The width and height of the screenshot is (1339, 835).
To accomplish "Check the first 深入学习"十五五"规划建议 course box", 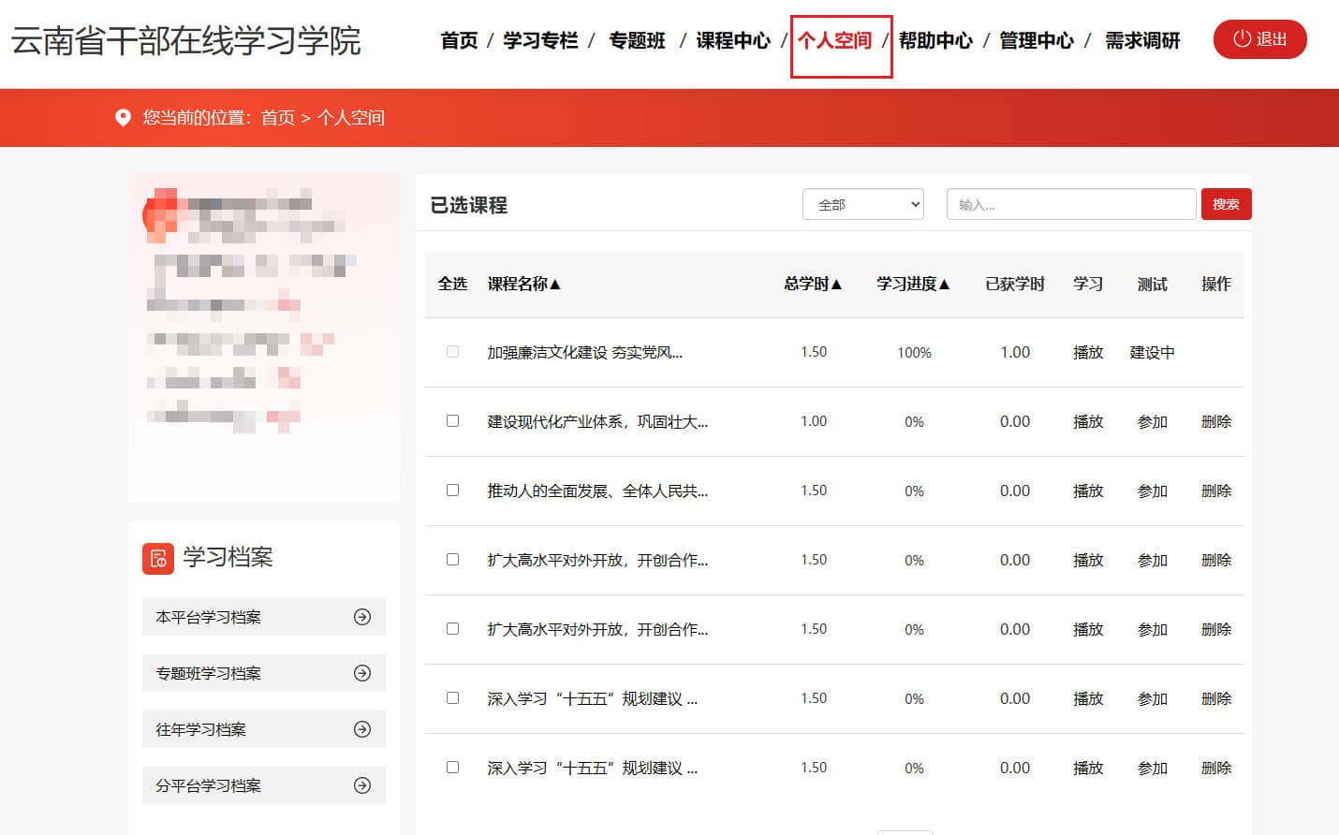I will pyautogui.click(x=452, y=698).
